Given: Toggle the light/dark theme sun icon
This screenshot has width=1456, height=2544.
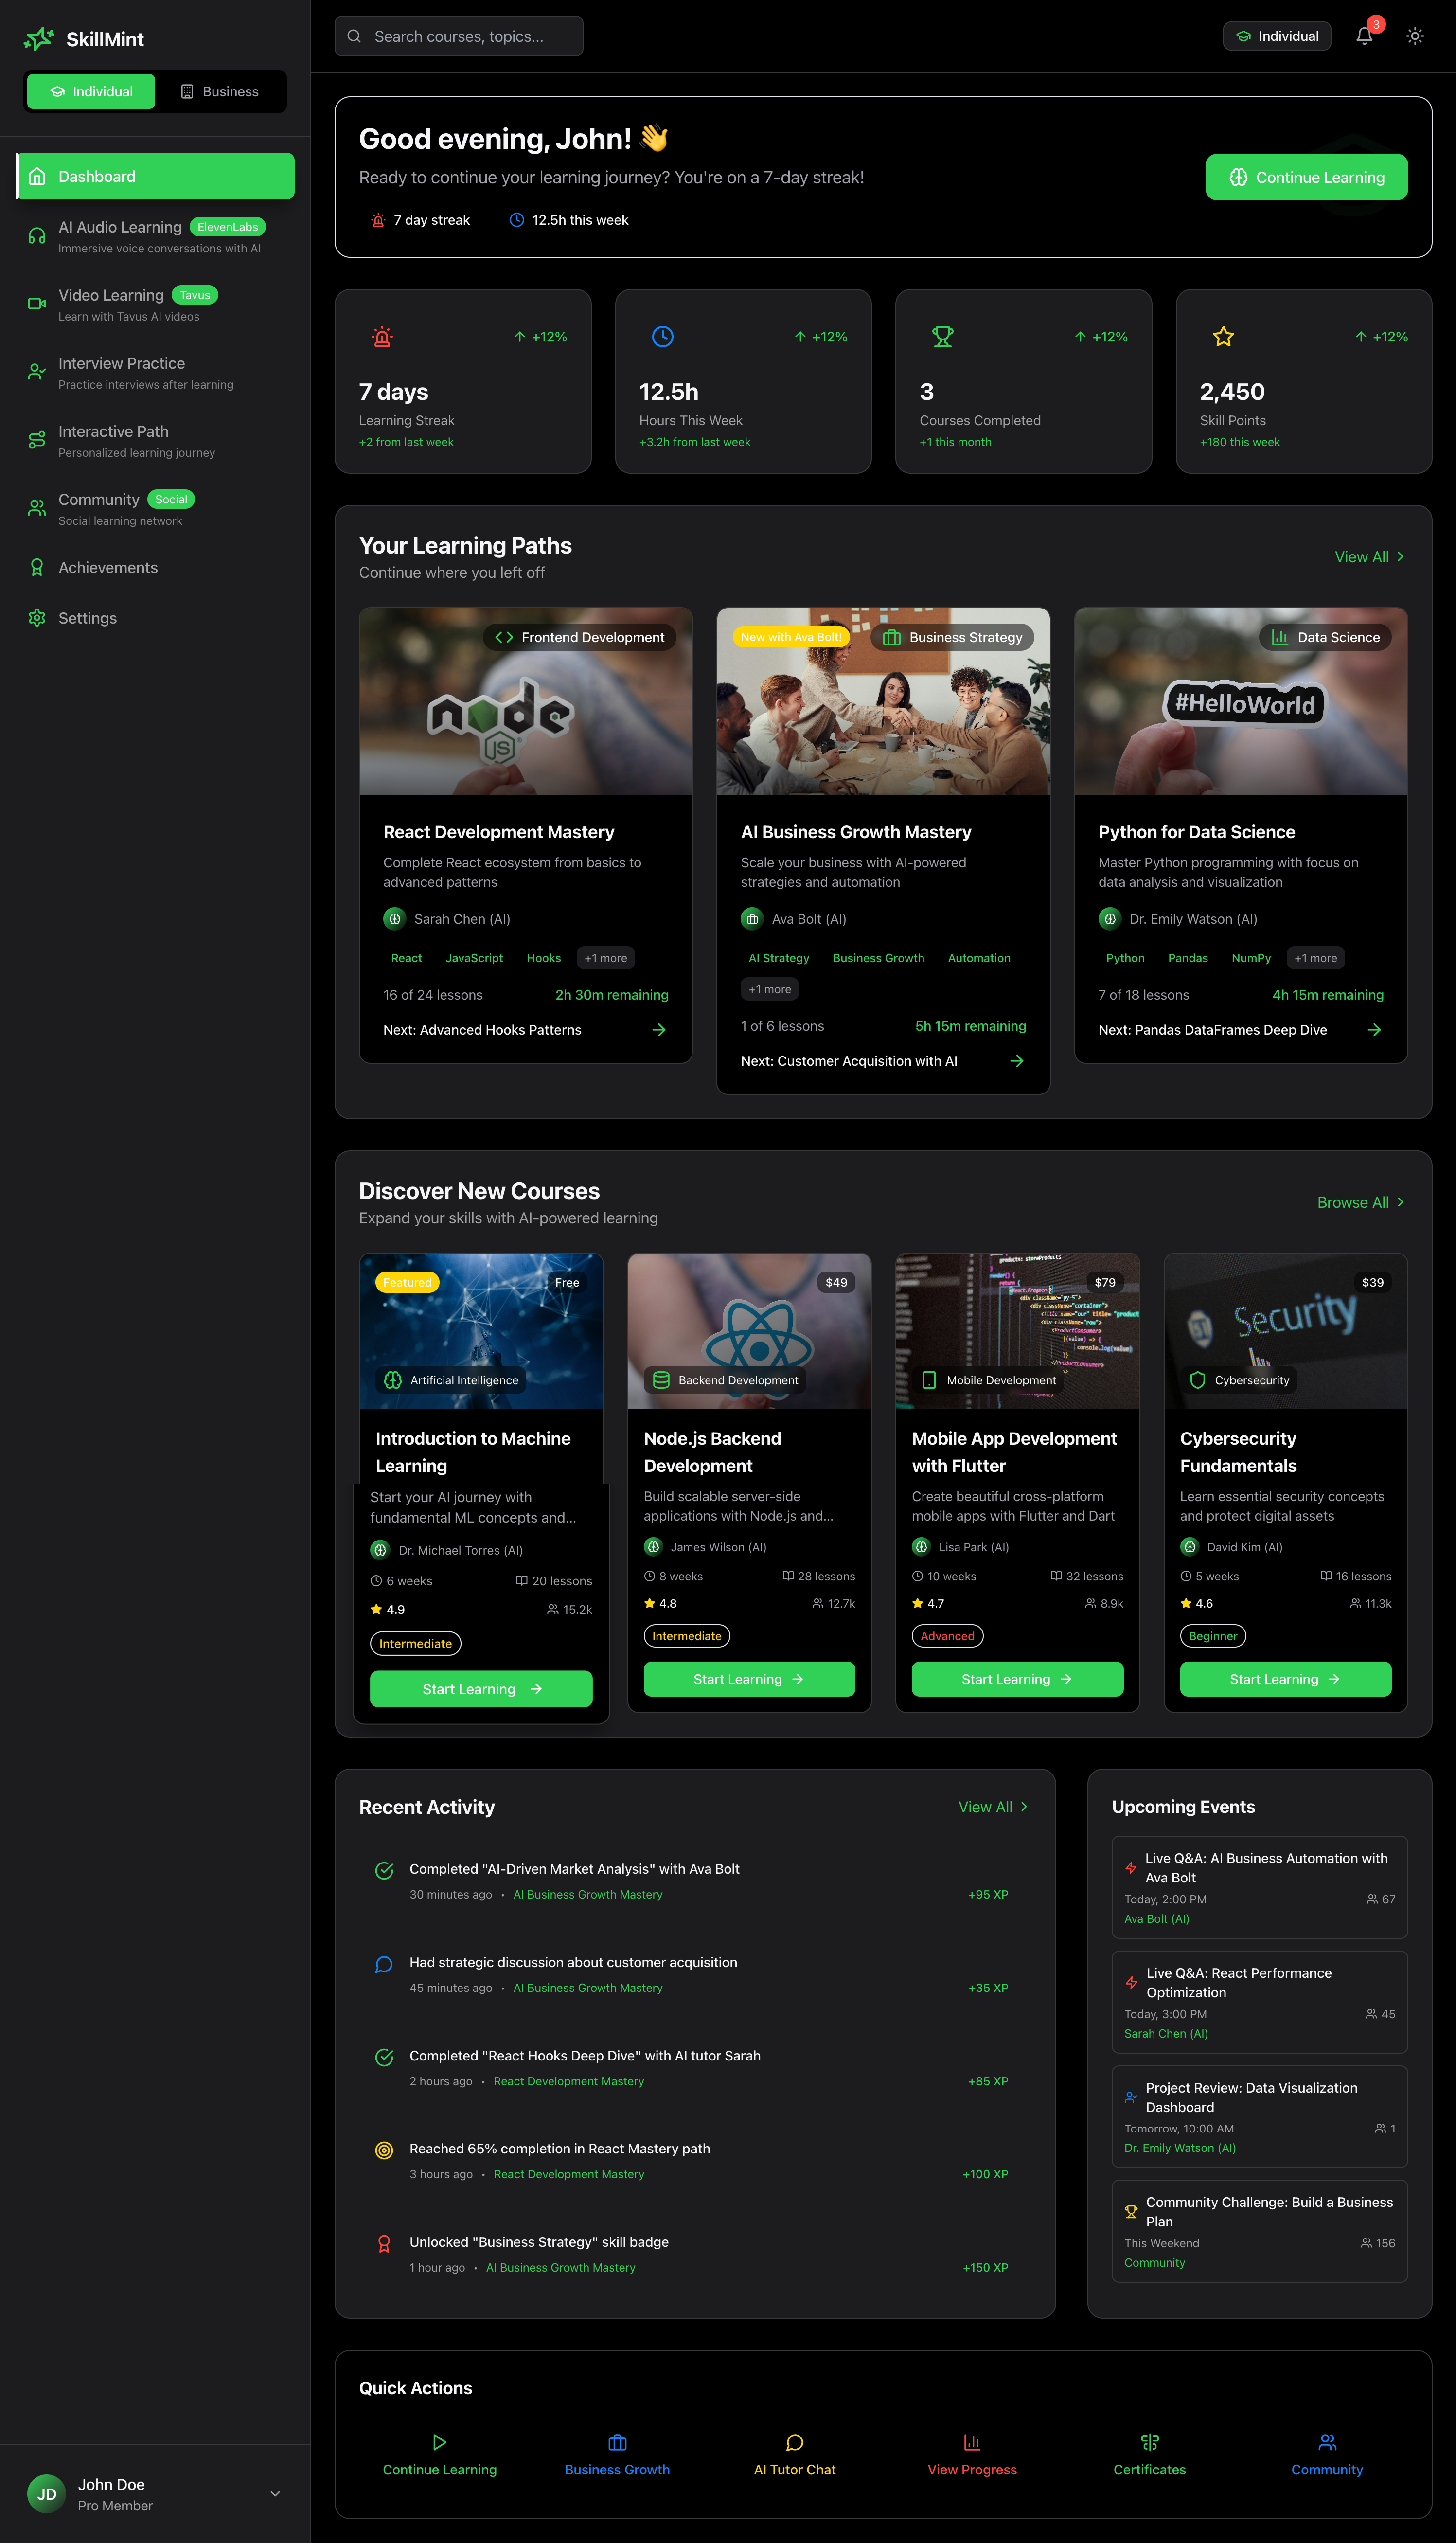Looking at the screenshot, I should click(x=1414, y=36).
